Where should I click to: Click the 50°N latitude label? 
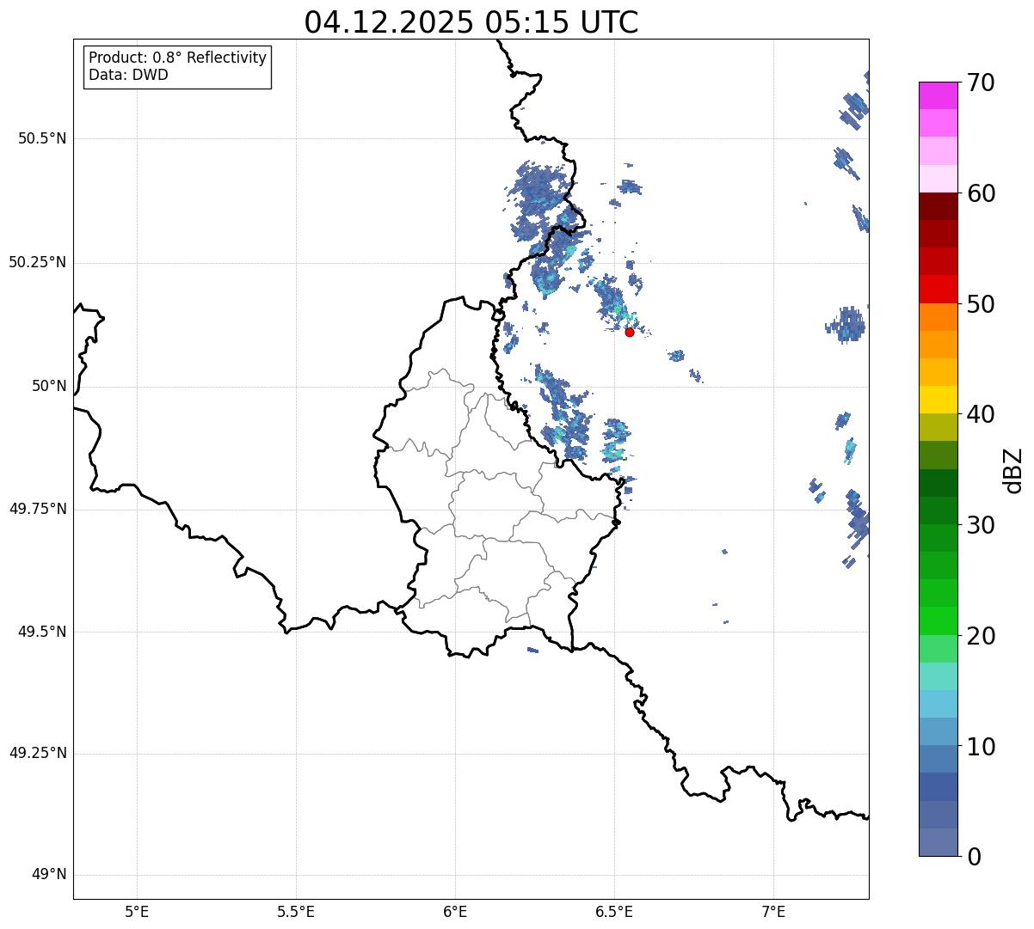click(49, 386)
